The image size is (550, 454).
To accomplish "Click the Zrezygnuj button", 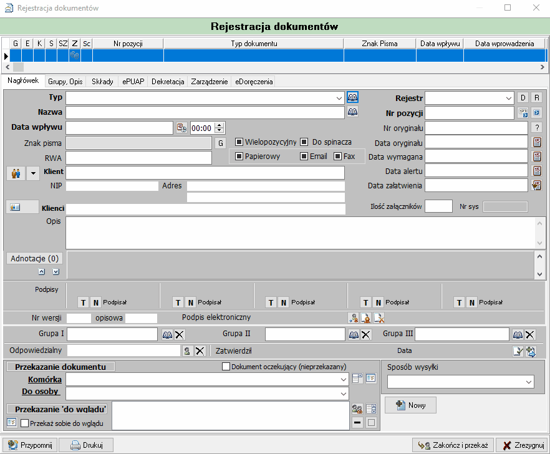I will [523, 445].
